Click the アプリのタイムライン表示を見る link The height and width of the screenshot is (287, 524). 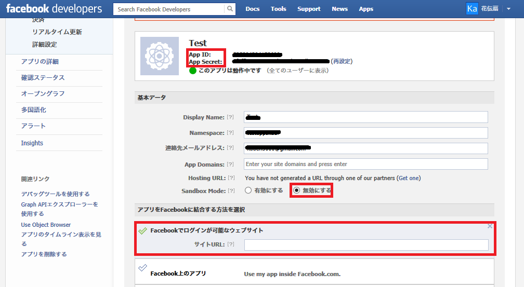[61, 239]
